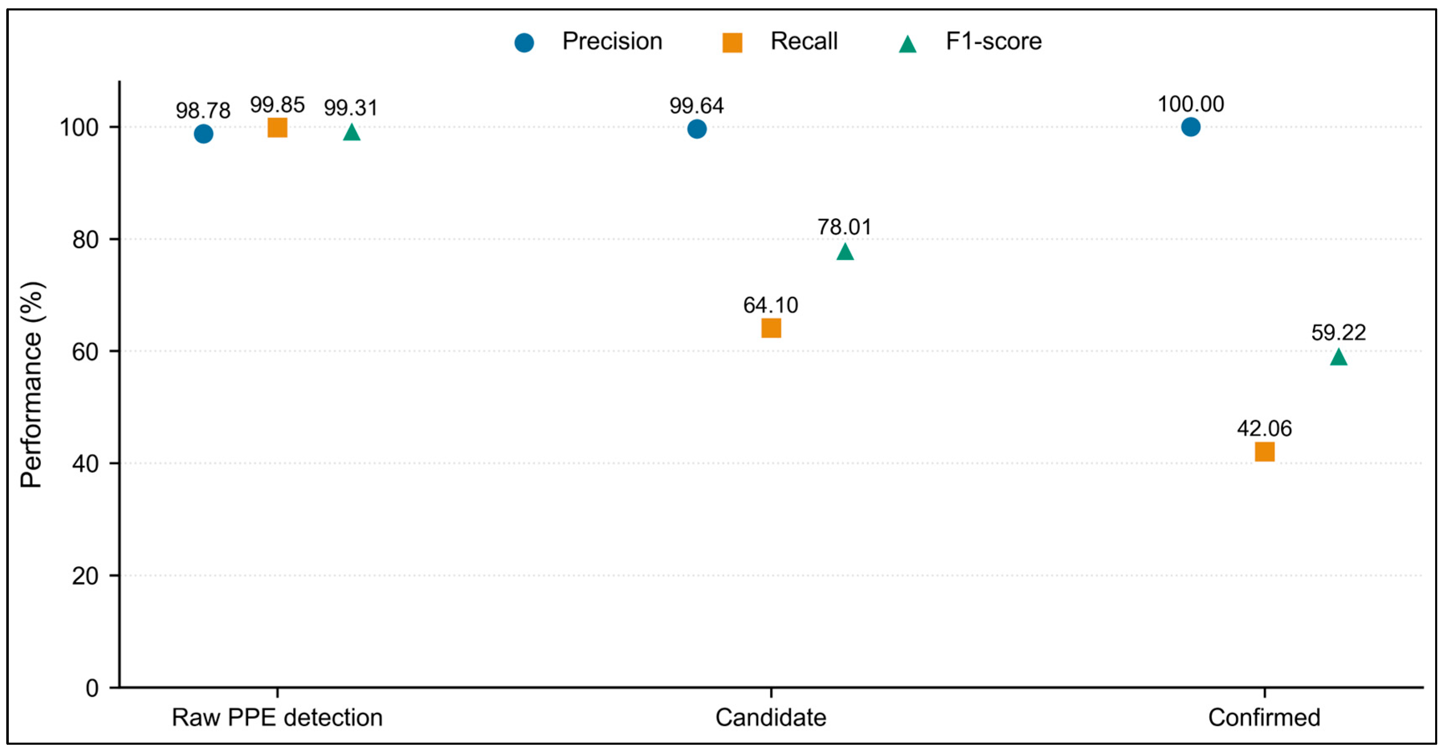1446x751 pixels.
Task: Click the Performance (%) axis title
Action: tap(31, 385)
